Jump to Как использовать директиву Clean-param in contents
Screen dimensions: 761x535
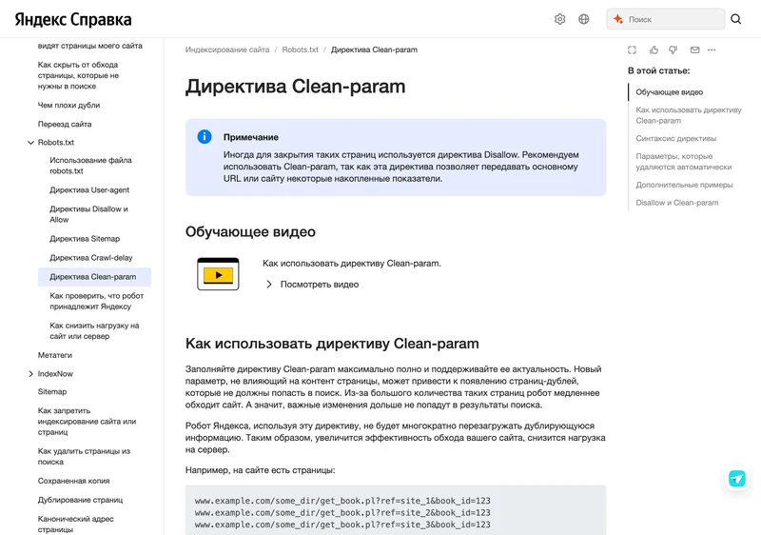point(689,115)
